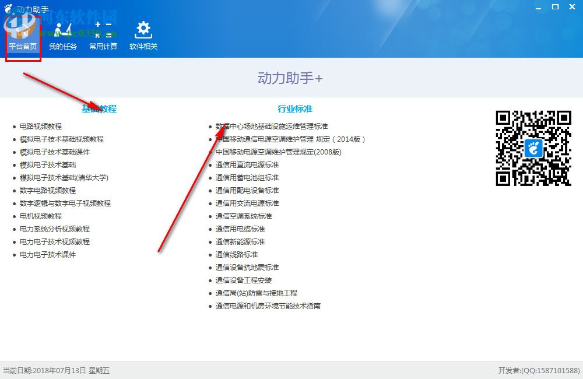Click the person-at-desk icon above 我的任务
Viewport: 583px width, 379px height.
click(62, 30)
